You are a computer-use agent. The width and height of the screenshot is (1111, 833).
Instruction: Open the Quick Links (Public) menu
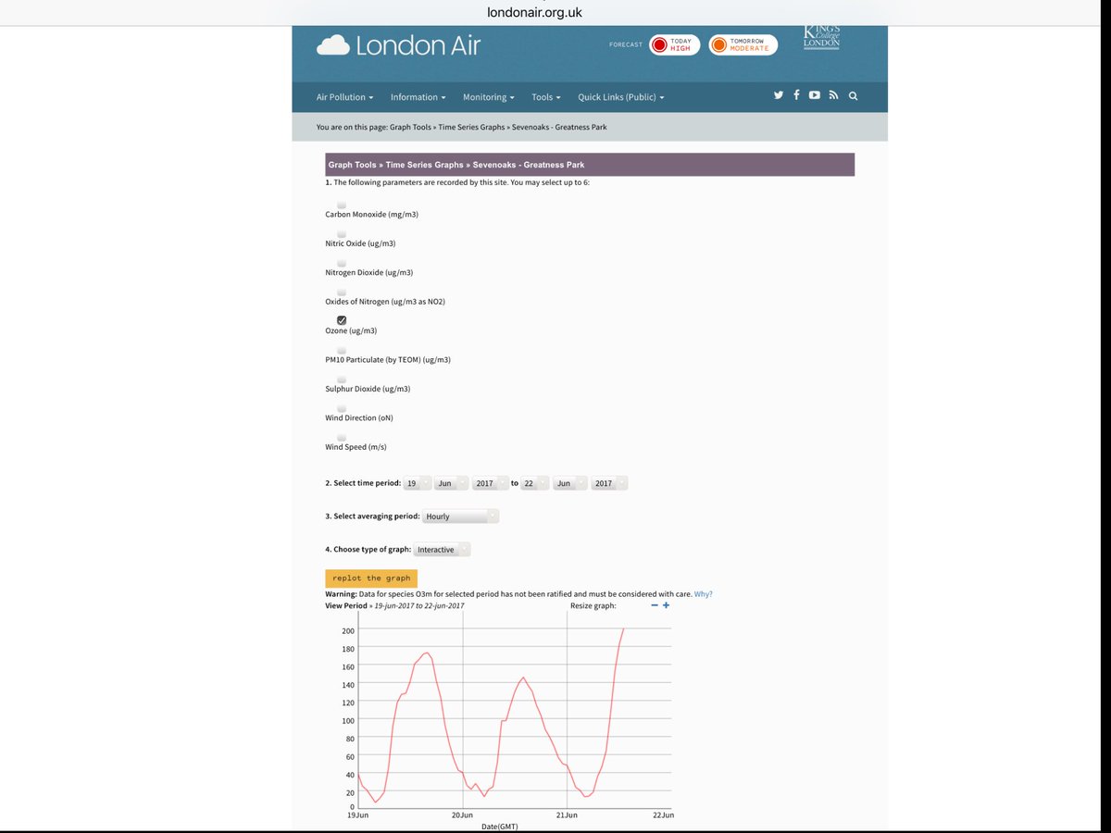pyautogui.click(x=621, y=97)
